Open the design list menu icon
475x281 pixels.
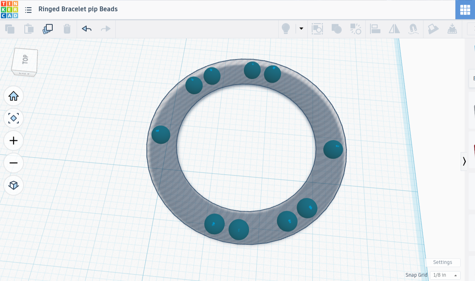(x=28, y=10)
